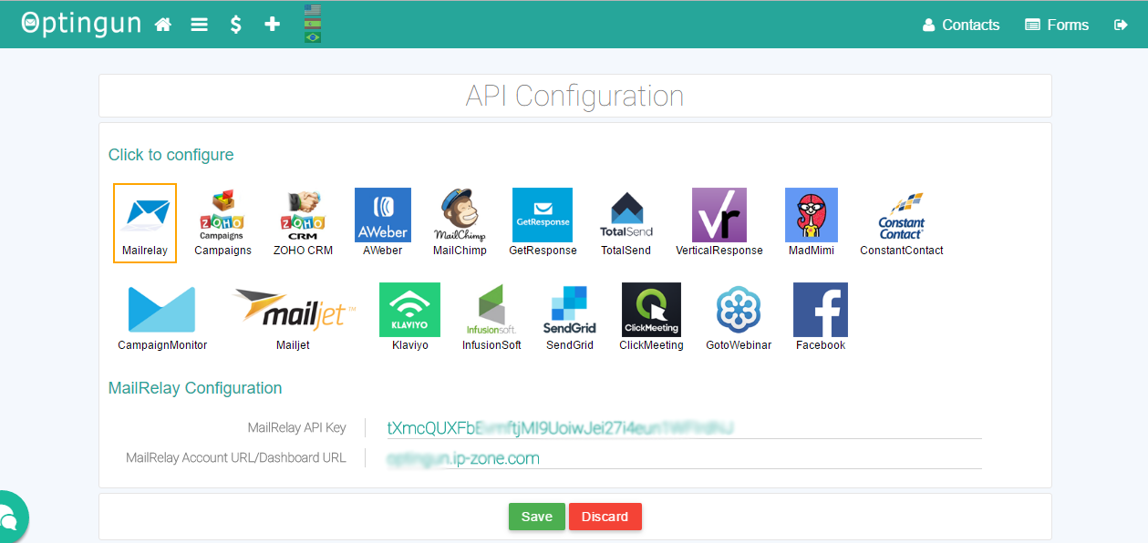Select the InfusionSoft integration
This screenshot has width=1148, height=543.
pos(491,317)
